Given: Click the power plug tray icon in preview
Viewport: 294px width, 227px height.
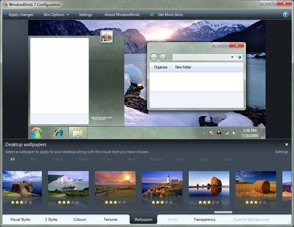Looking at the screenshot, I should 219,133.
